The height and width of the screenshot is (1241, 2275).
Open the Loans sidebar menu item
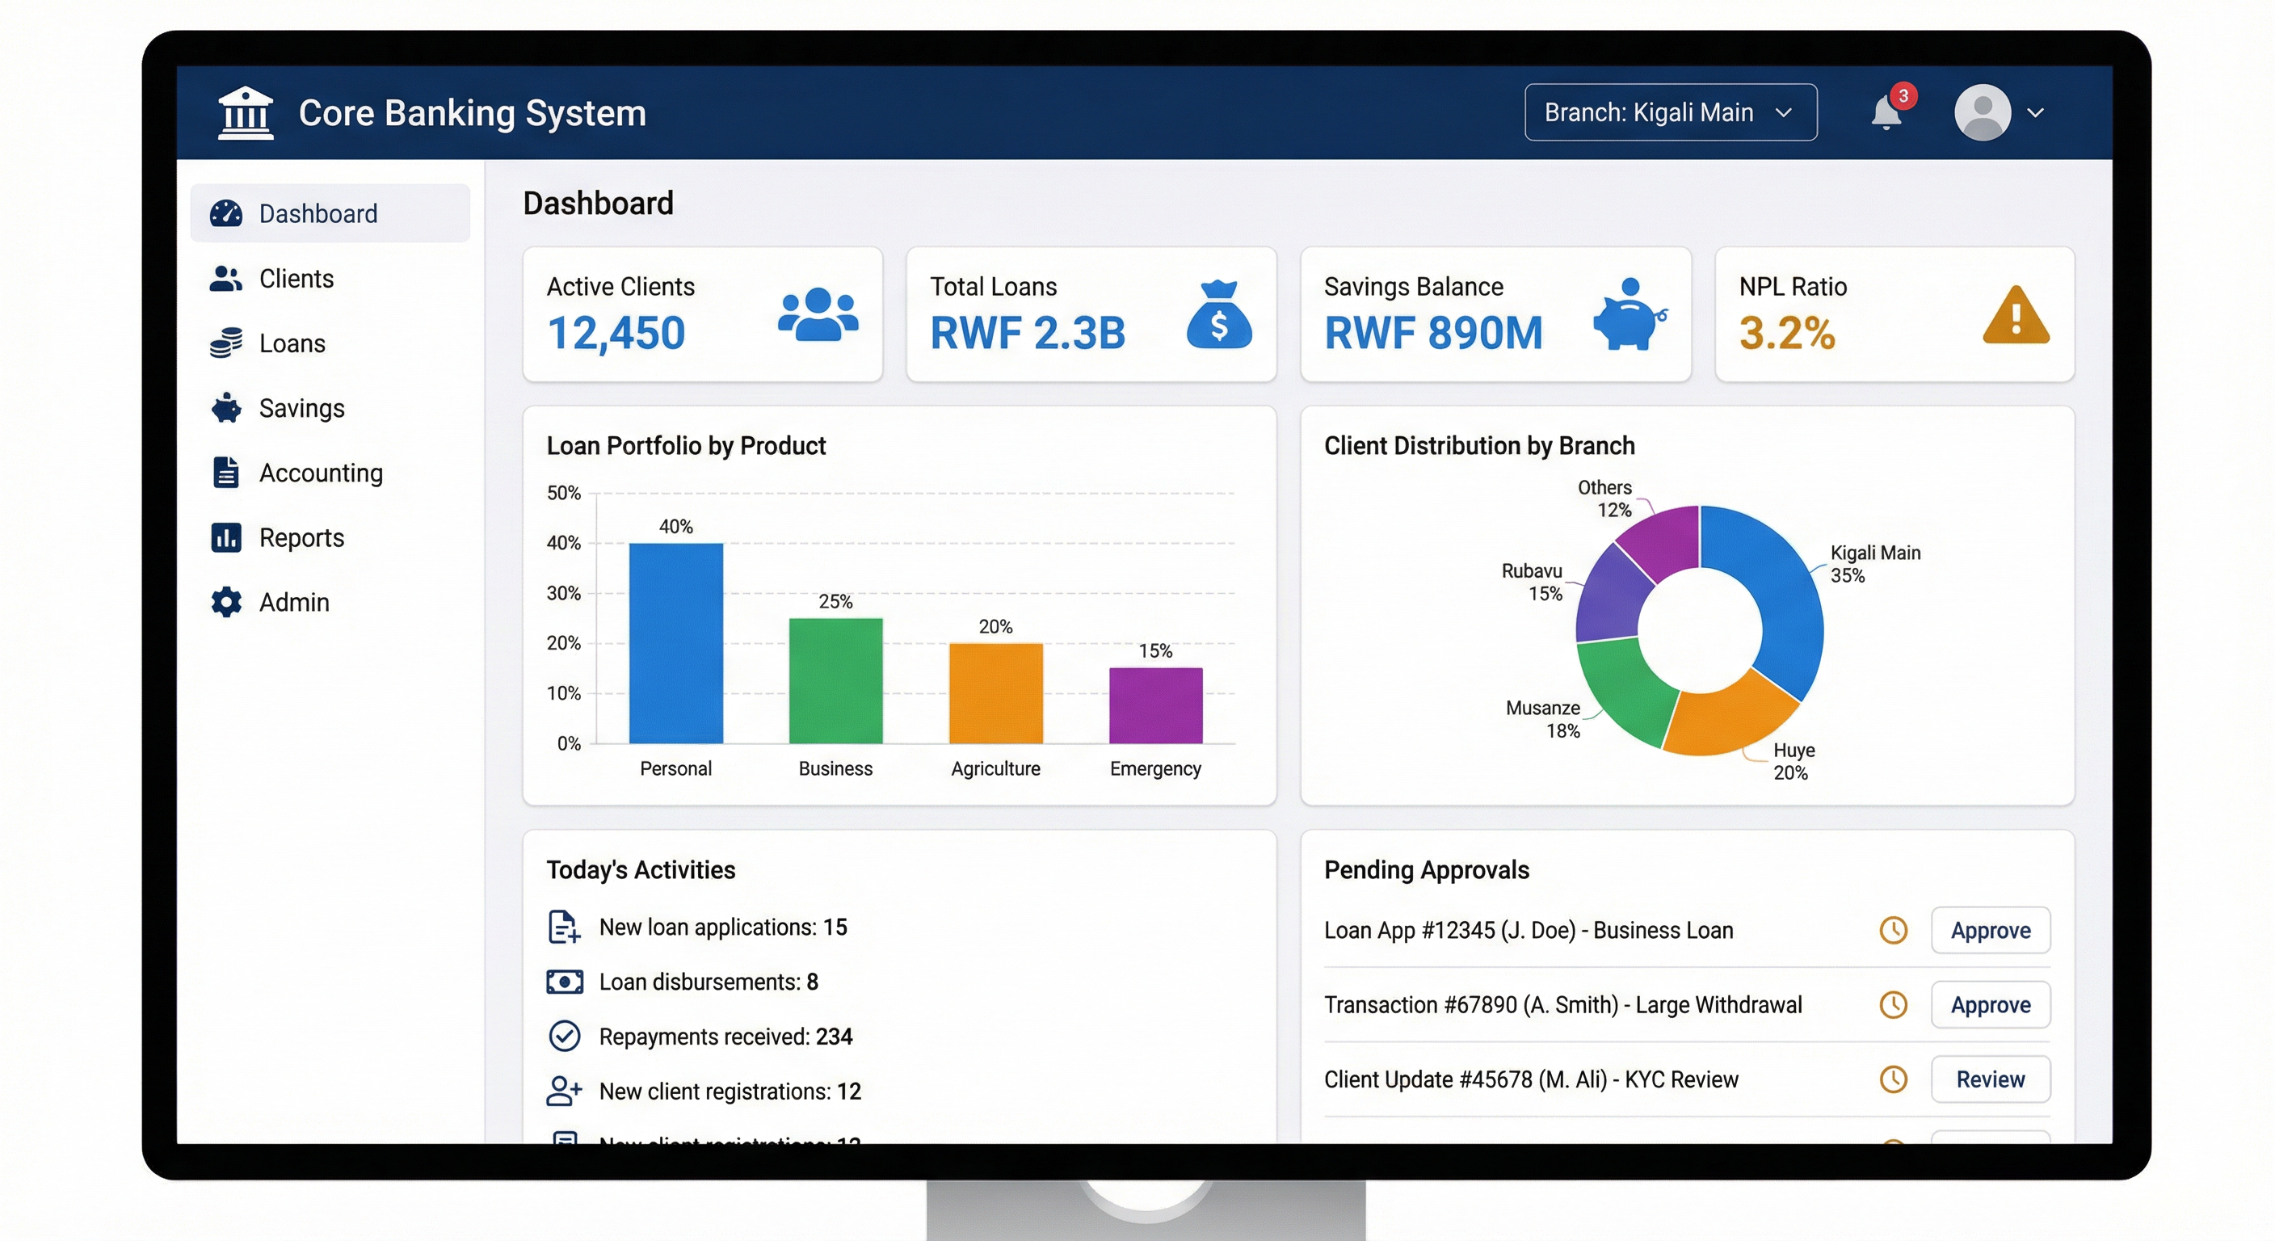click(292, 343)
